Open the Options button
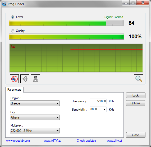Screen dimensions: 151x147 [x=135, y=103]
